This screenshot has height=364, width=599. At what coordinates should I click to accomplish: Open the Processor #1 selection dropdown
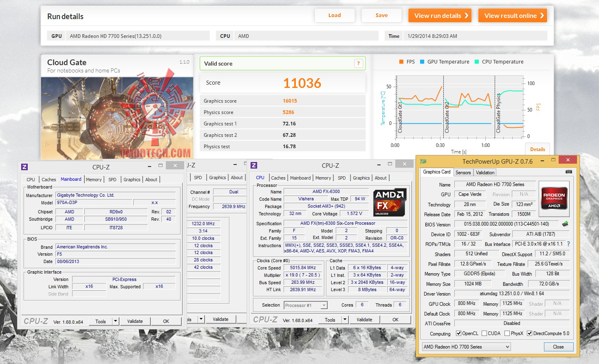tap(324, 305)
